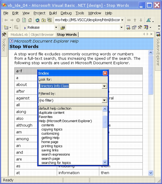The image size is (162, 184).
Task: Go to previous topic up arrow
Action: click(x=135, y=20)
